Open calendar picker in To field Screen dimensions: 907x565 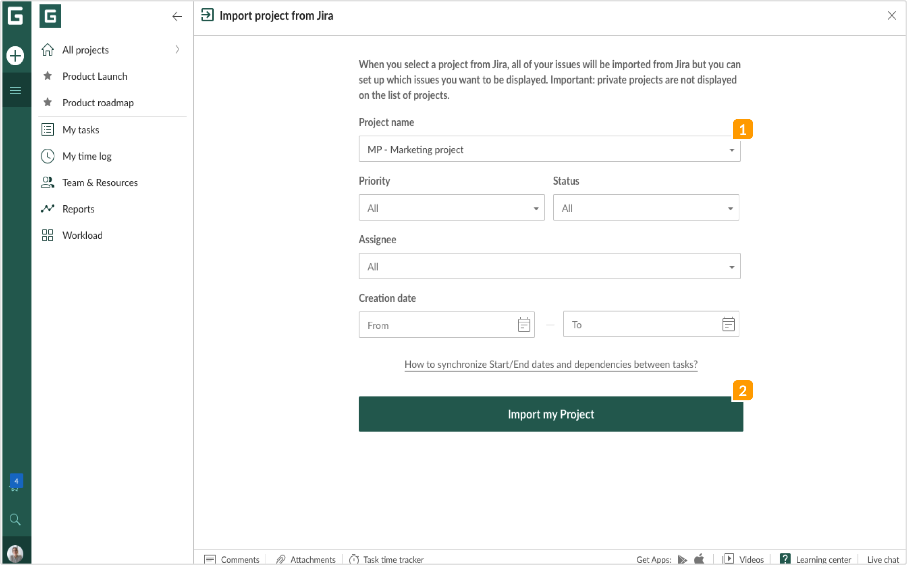728,324
